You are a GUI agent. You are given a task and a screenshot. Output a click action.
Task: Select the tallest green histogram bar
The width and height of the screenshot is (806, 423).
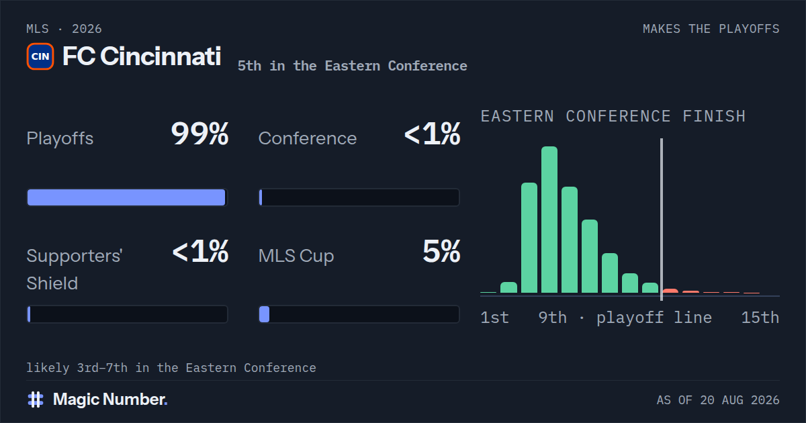tap(549, 220)
